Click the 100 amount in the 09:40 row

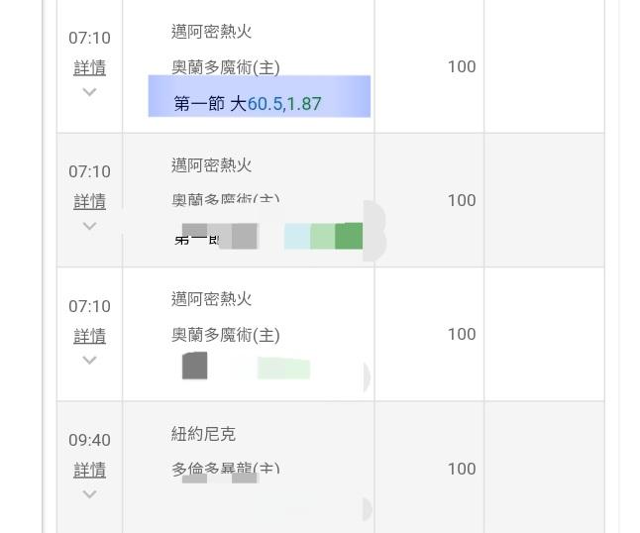click(x=462, y=469)
